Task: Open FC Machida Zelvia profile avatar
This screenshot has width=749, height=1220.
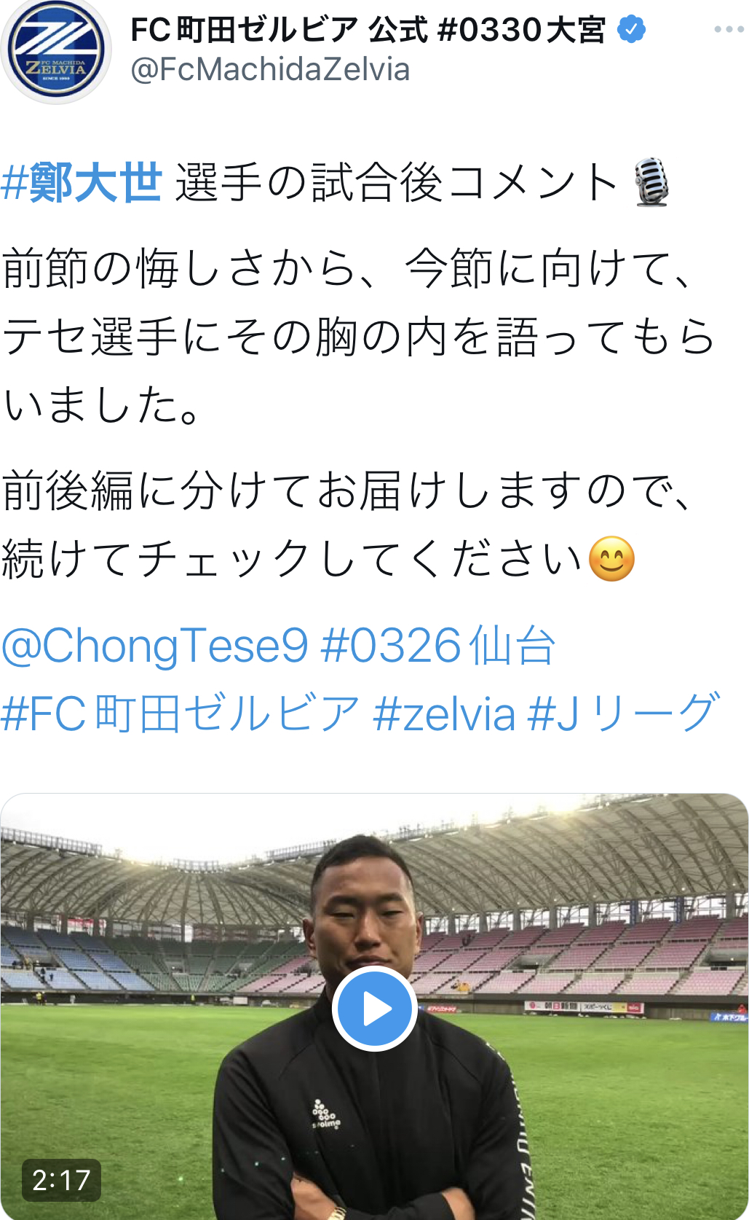Action: pos(56,50)
